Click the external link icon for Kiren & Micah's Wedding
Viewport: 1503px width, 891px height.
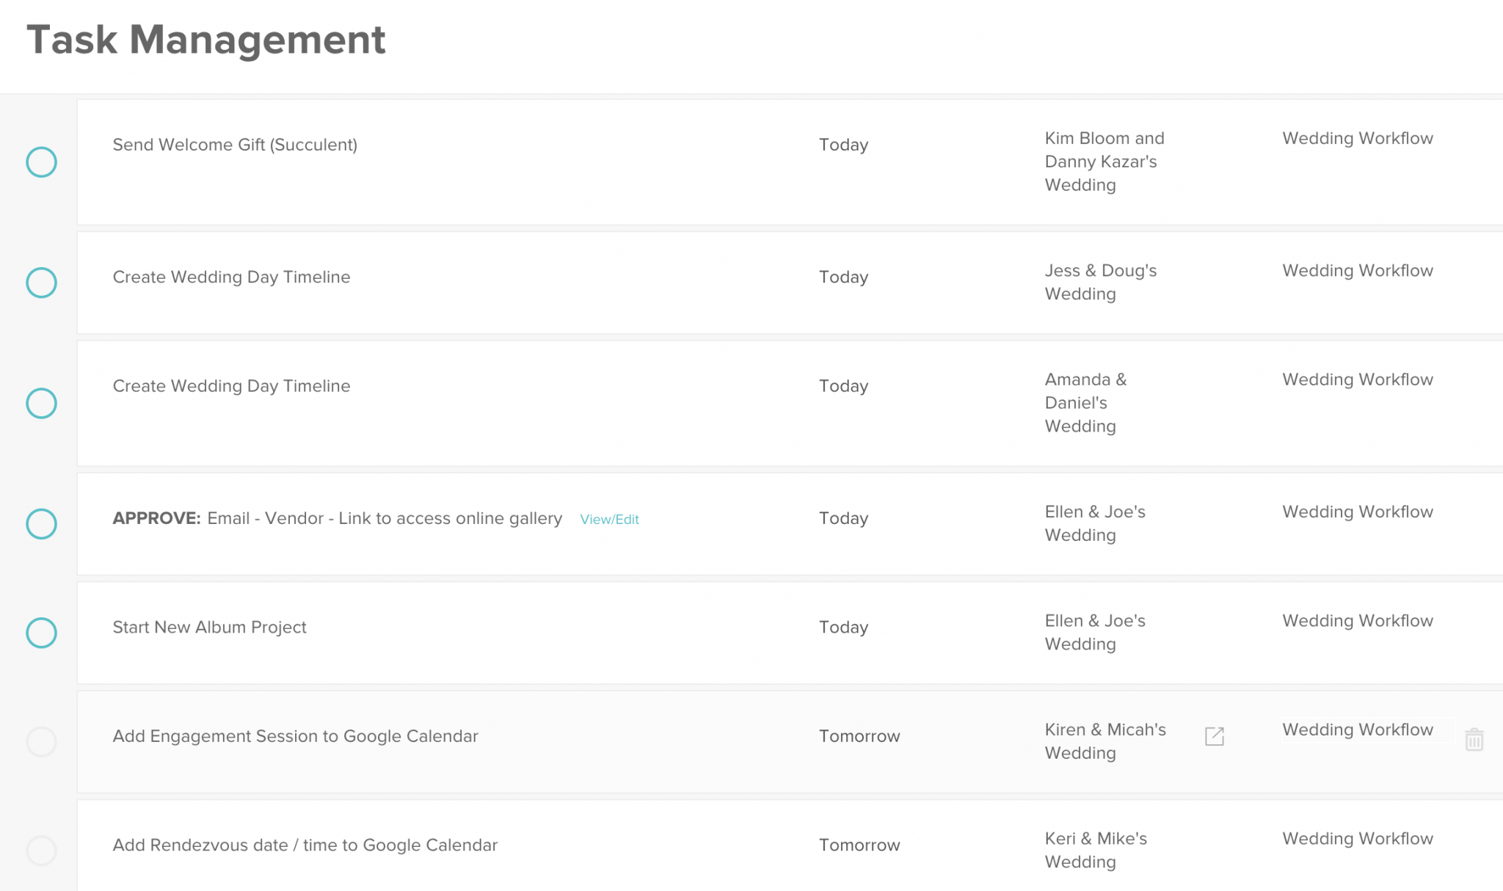coord(1215,736)
